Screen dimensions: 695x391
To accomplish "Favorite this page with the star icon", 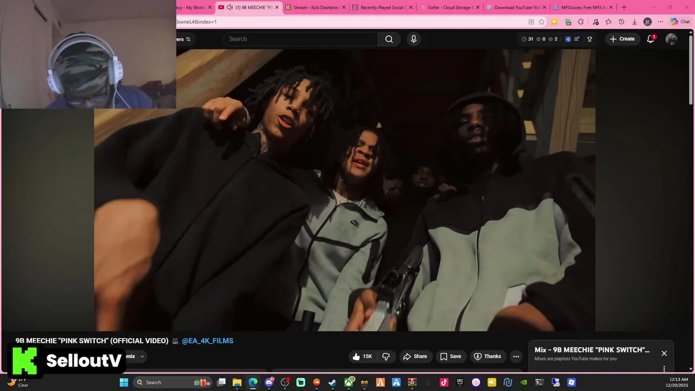I will pos(541,22).
